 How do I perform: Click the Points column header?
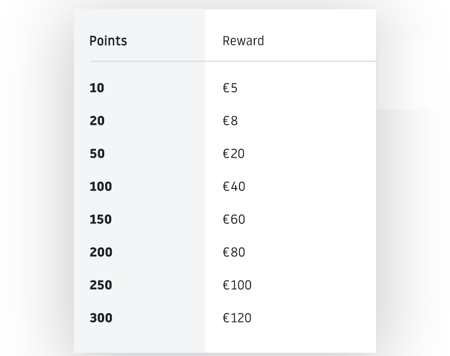click(x=108, y=41)
